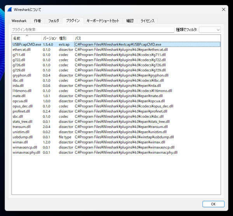Focus the プラグインを検索 search field

point(93,30)
